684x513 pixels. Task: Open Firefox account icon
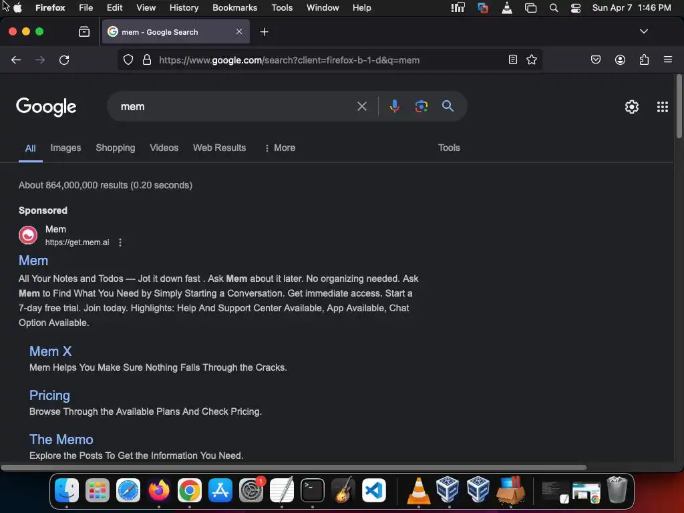[x=620, y=59]
